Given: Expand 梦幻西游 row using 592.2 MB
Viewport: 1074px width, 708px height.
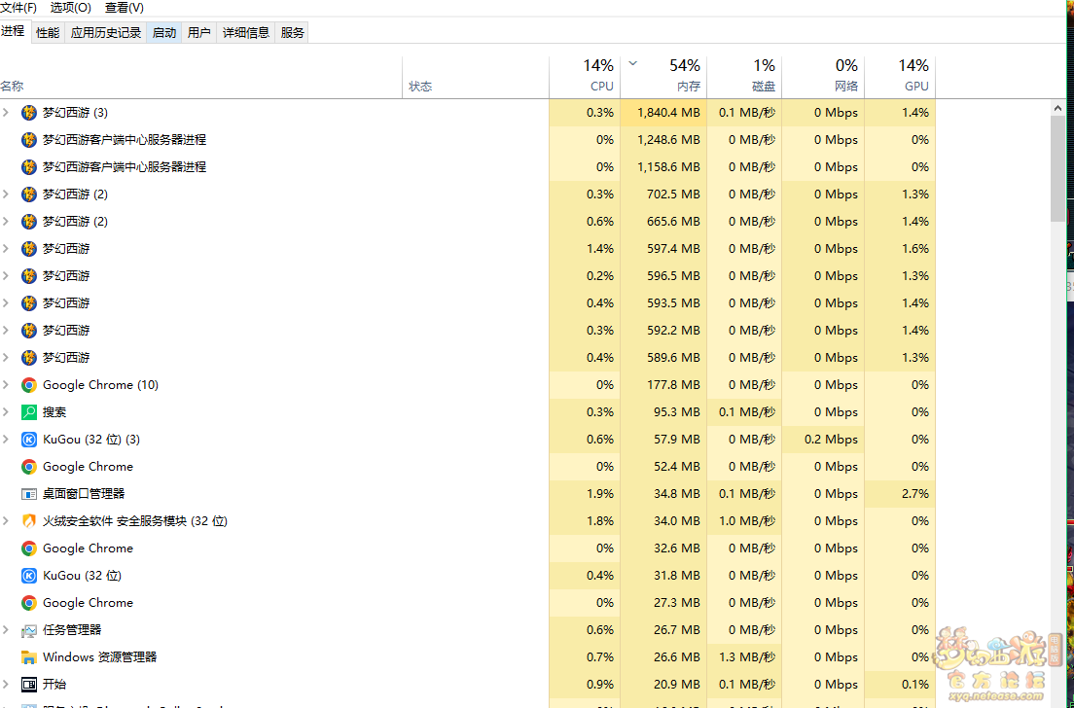Looking at the screenshot, I should point(6,331).
